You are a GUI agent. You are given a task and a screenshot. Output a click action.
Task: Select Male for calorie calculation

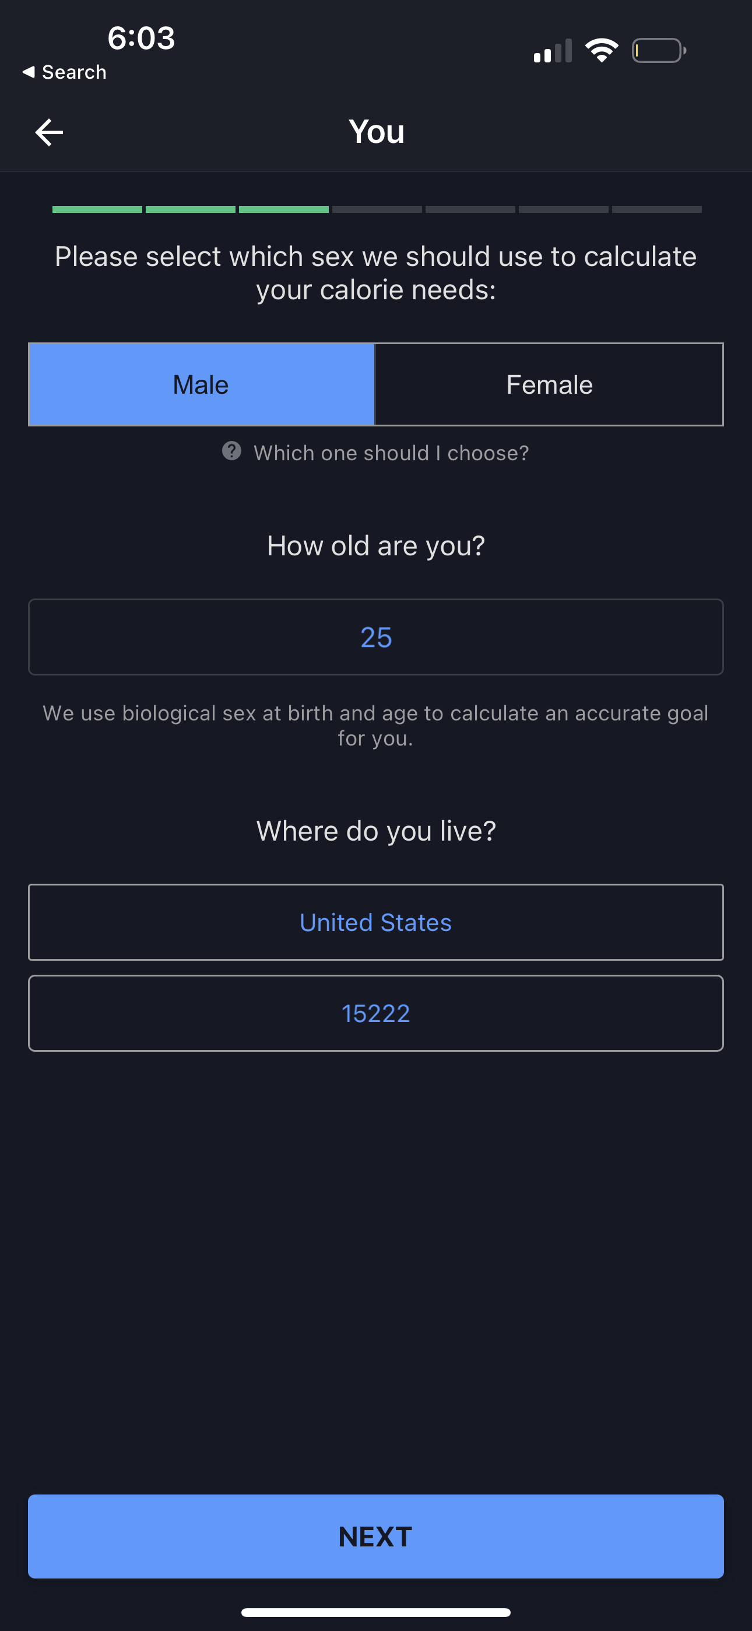tap(201, 385)
